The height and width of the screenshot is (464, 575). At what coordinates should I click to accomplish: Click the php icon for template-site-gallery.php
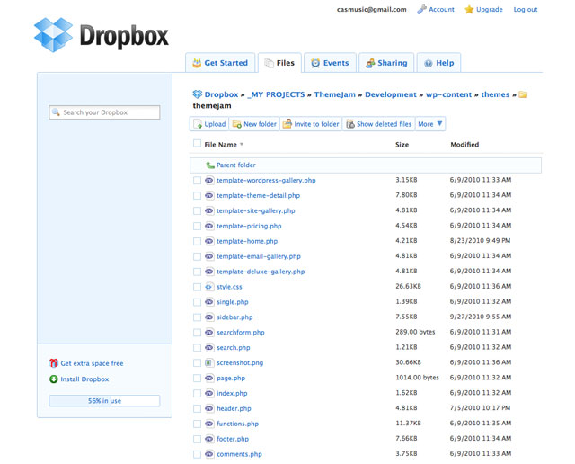tap(209, 210)
